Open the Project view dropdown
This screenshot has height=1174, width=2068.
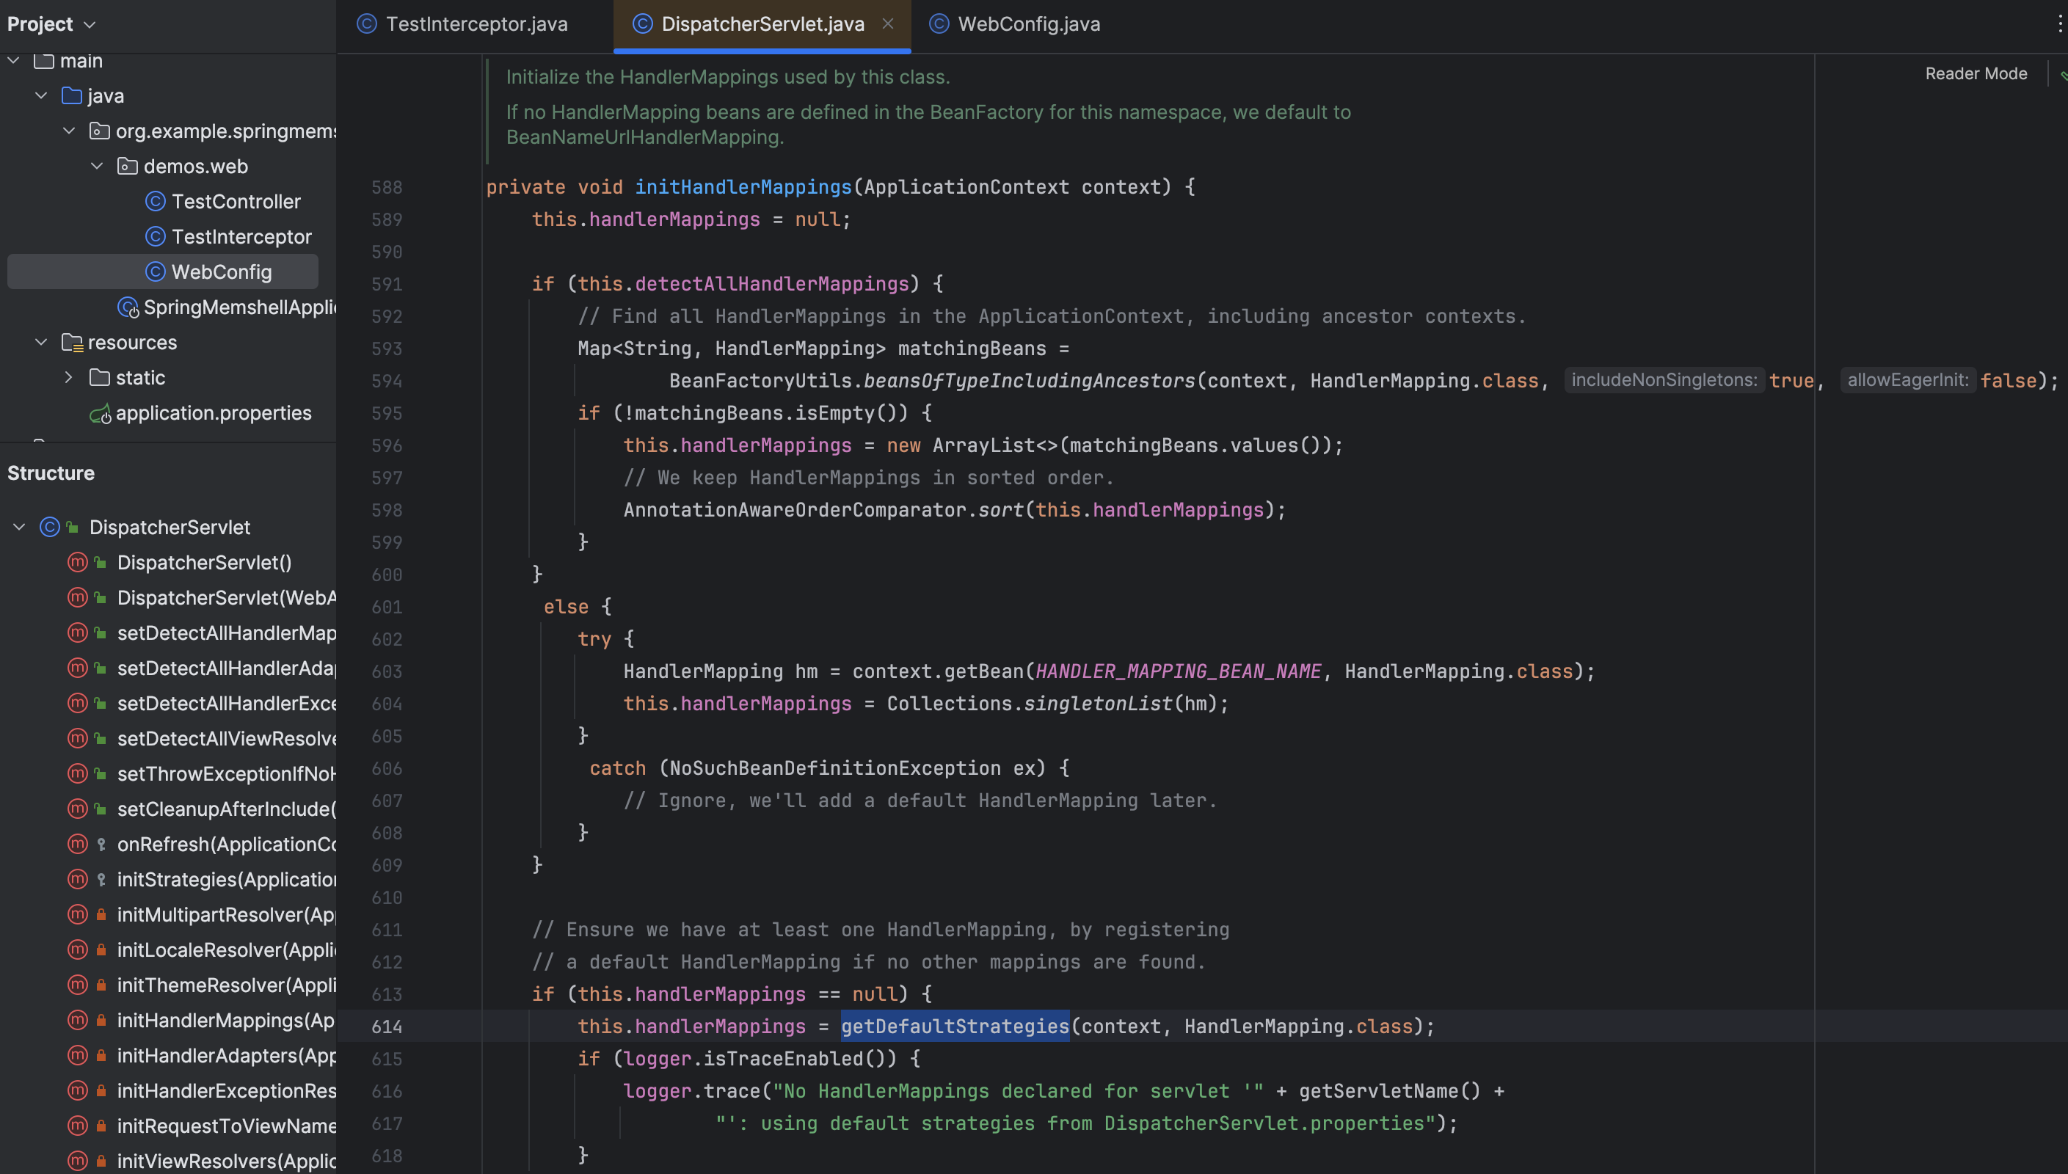coord(51,24)
